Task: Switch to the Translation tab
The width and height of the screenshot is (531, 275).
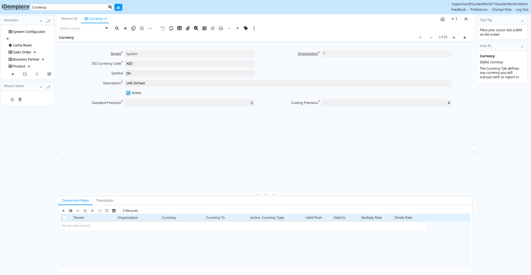Action: (105, 201)
